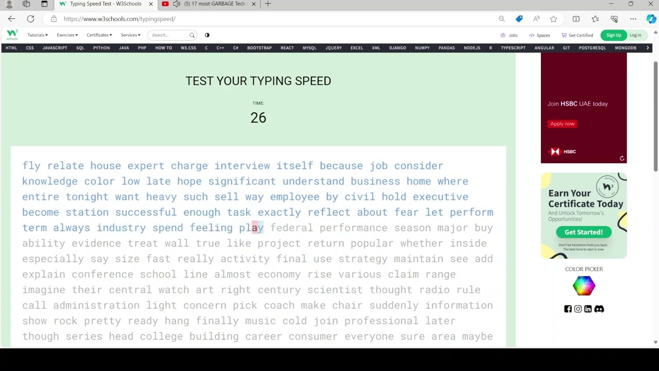This screenshot has width=659, height=371.
Task: Reload the page with refresh icon
Action: pos(30,19)
